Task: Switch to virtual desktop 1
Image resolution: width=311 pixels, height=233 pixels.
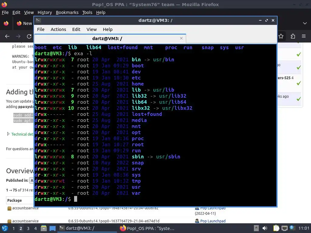Action: 13,228
